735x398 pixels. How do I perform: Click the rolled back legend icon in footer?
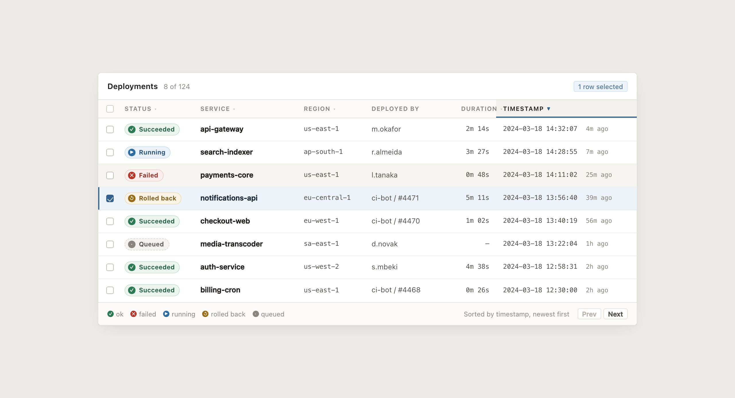click(205, 314)
